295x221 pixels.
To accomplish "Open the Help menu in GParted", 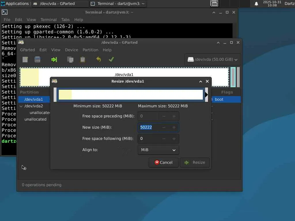I will 107,50.
